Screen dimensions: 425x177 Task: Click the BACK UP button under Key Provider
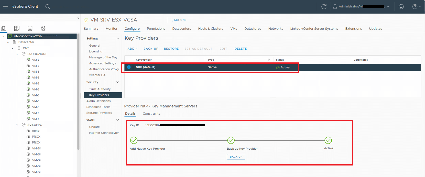coord(236,157)
